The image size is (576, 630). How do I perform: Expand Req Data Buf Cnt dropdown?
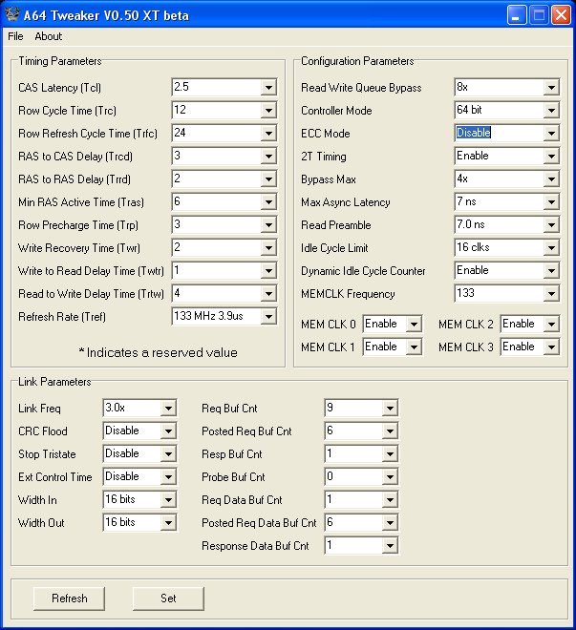click(x=390, y=500)
